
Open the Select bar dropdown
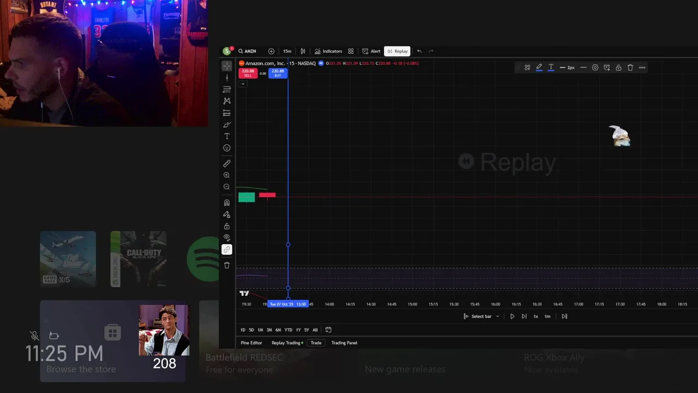pos(482,317)
